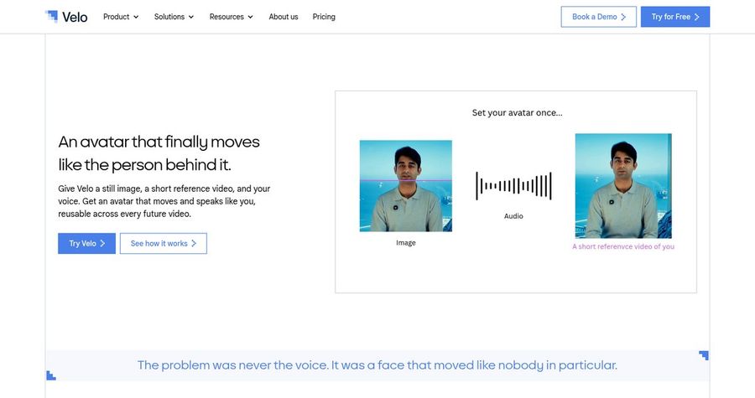This screenshot has height=398, width=755.
Task: Select the still Image avatar thumbnail
Action: click(406, 186)
